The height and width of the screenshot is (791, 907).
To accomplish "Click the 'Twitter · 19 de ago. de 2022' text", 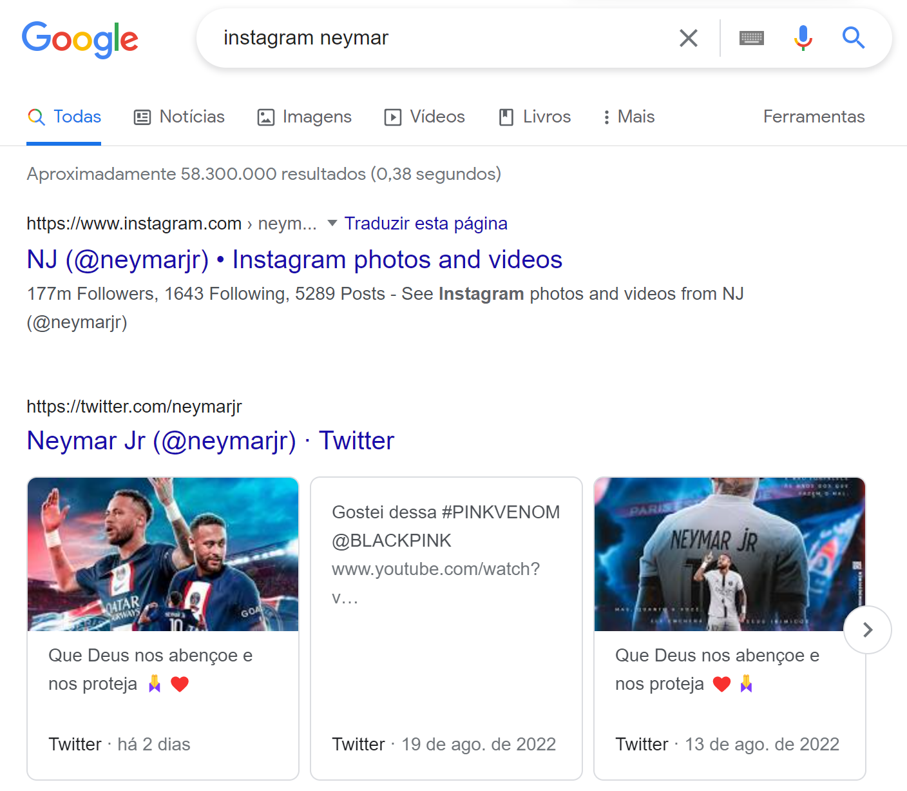I will (x=444, y=744).
